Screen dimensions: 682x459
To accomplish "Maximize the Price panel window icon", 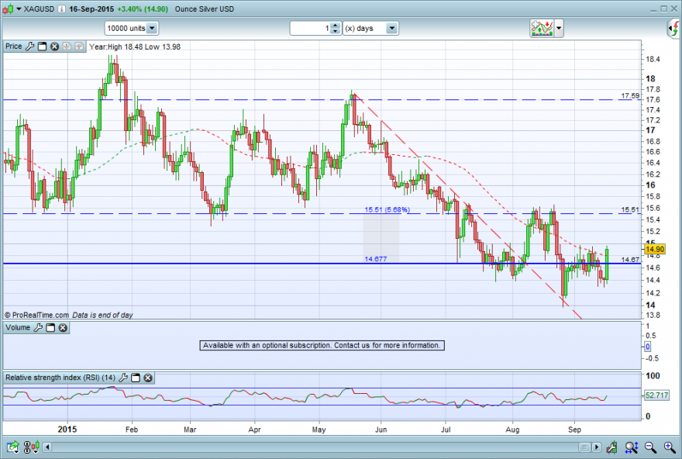I will point(42,46).
